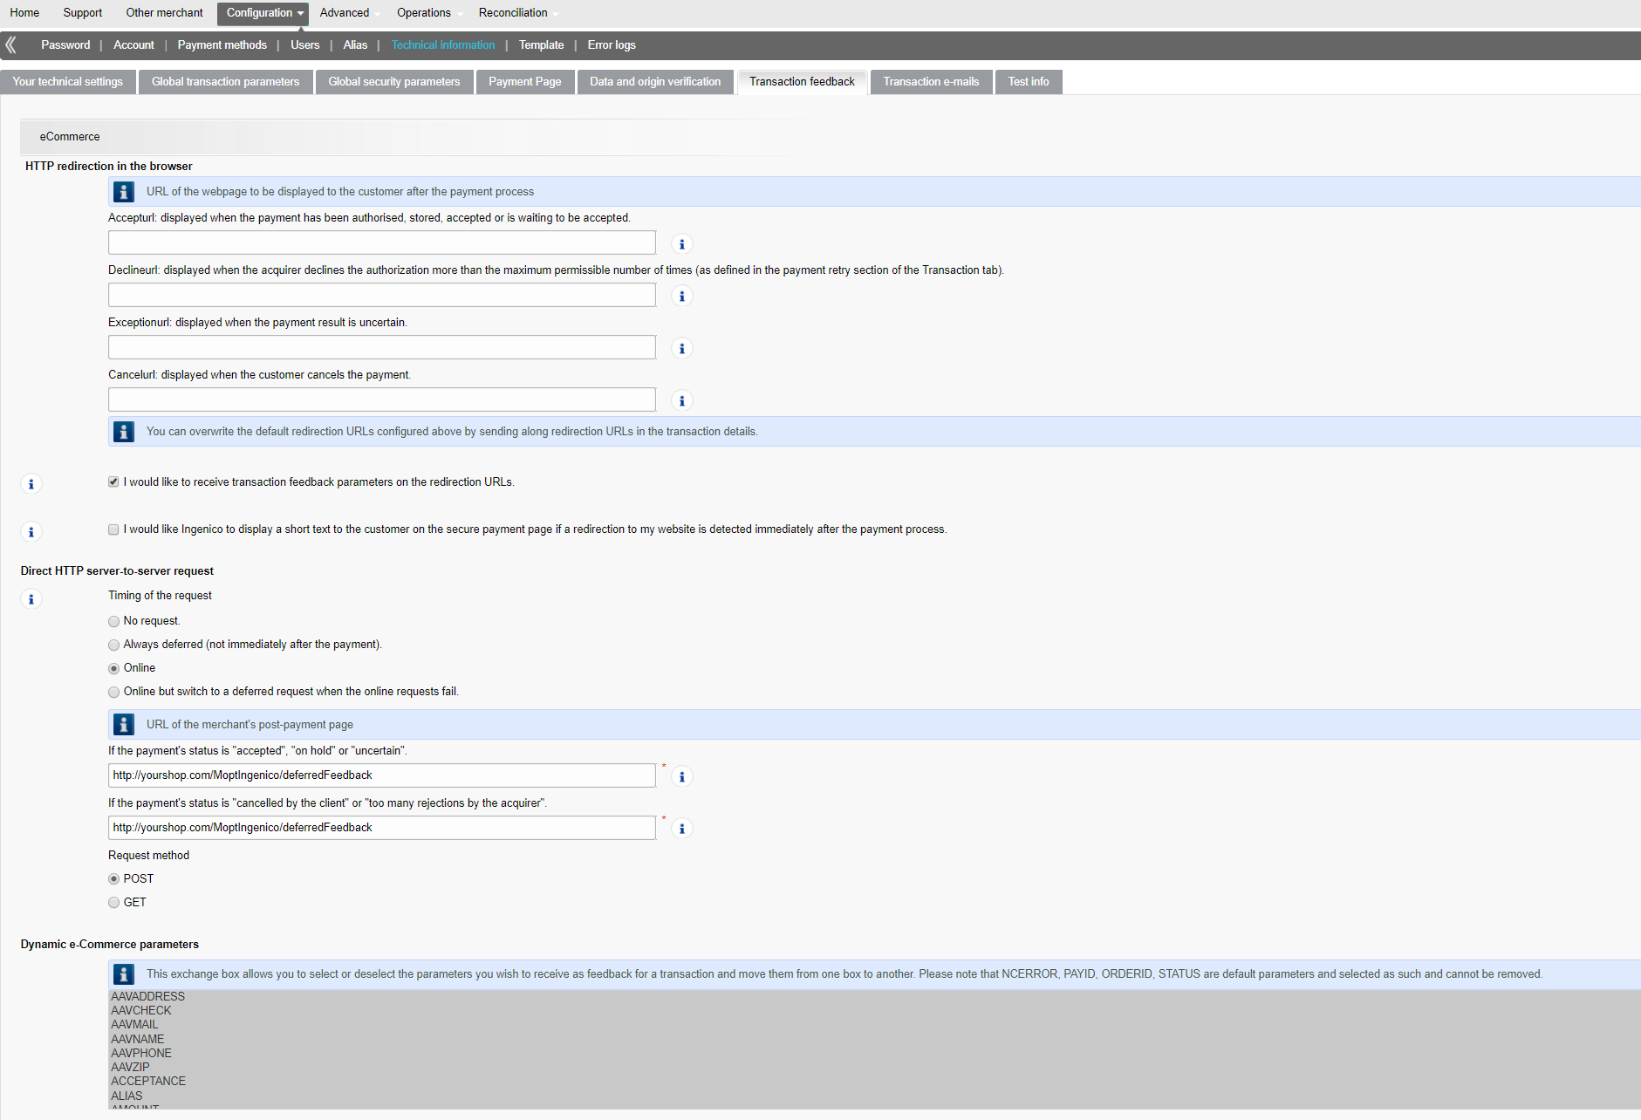
Task: Click blue info icon in overwrite redirection URLs banner
Action: point(124,432)
